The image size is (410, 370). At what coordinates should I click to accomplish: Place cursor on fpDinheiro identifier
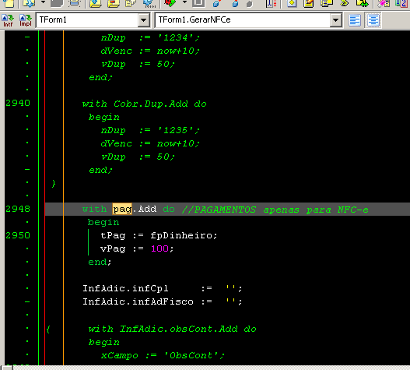click(x=181, y=235)
